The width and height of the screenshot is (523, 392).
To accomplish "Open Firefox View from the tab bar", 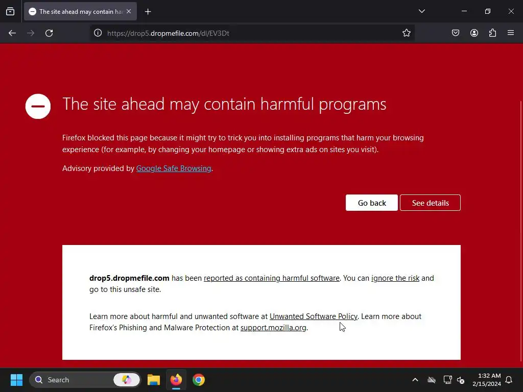I will click(x=10, y=11).
